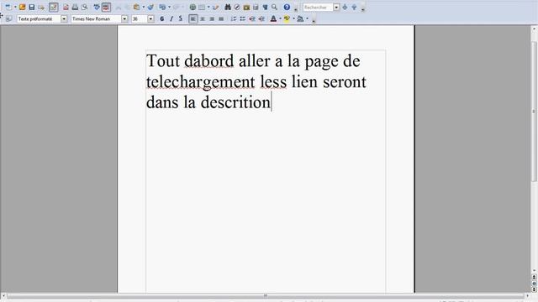The image size is (538, 302).
Task: Select justified text alignment
Action: pyautogui.click(x=221, y=18)
